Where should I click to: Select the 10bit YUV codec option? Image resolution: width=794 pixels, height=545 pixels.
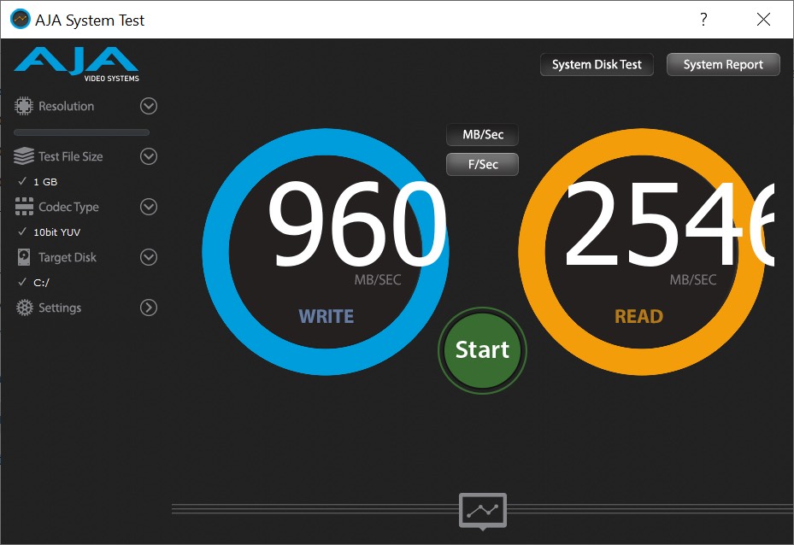pos(56,232)
